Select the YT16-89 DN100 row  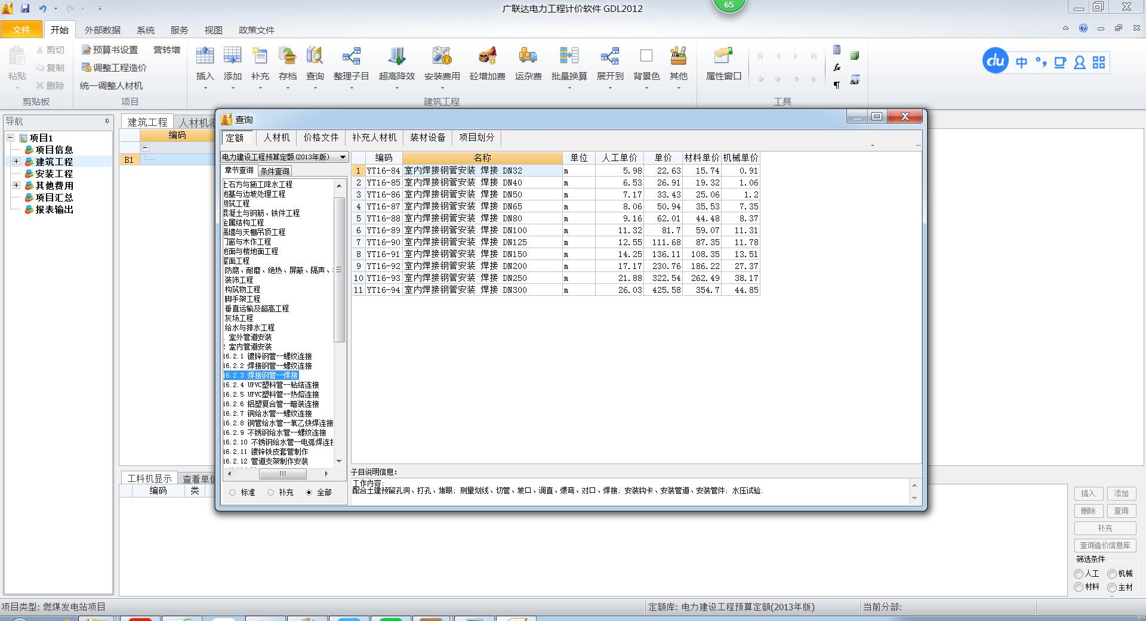pos(555,230)
